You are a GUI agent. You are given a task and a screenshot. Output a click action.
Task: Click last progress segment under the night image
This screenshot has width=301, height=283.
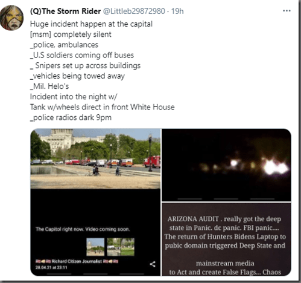(x=262, y=199)
